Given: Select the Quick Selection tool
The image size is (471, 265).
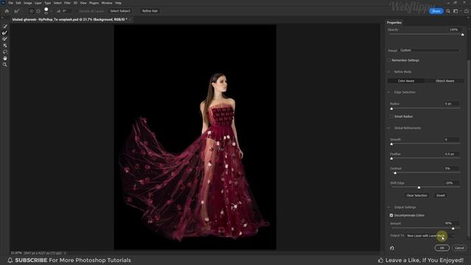Looking at the screenshot, I should click(5, 26).
